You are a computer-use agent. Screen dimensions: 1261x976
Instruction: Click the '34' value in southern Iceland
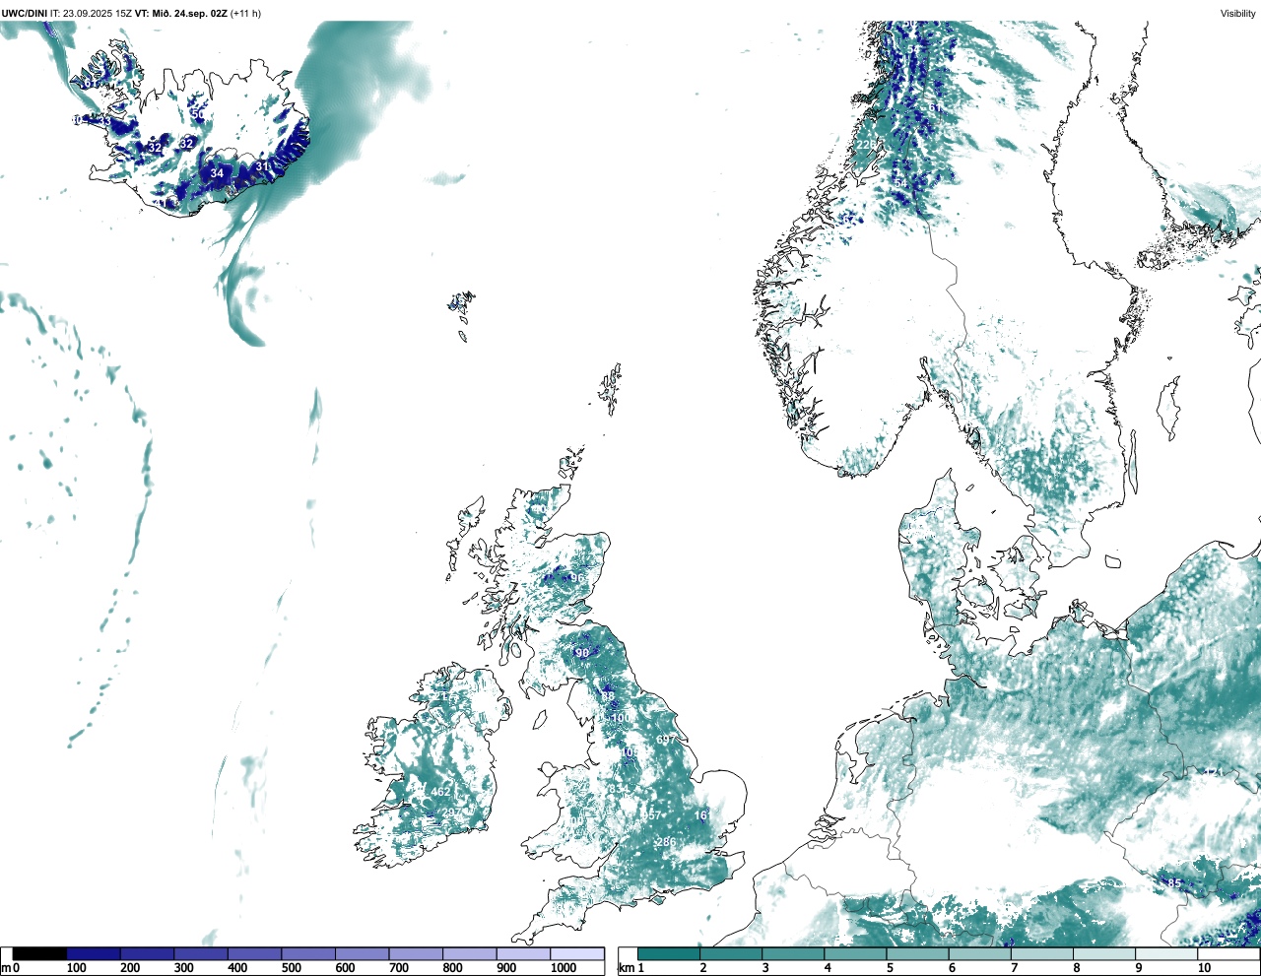coord(217,173)
